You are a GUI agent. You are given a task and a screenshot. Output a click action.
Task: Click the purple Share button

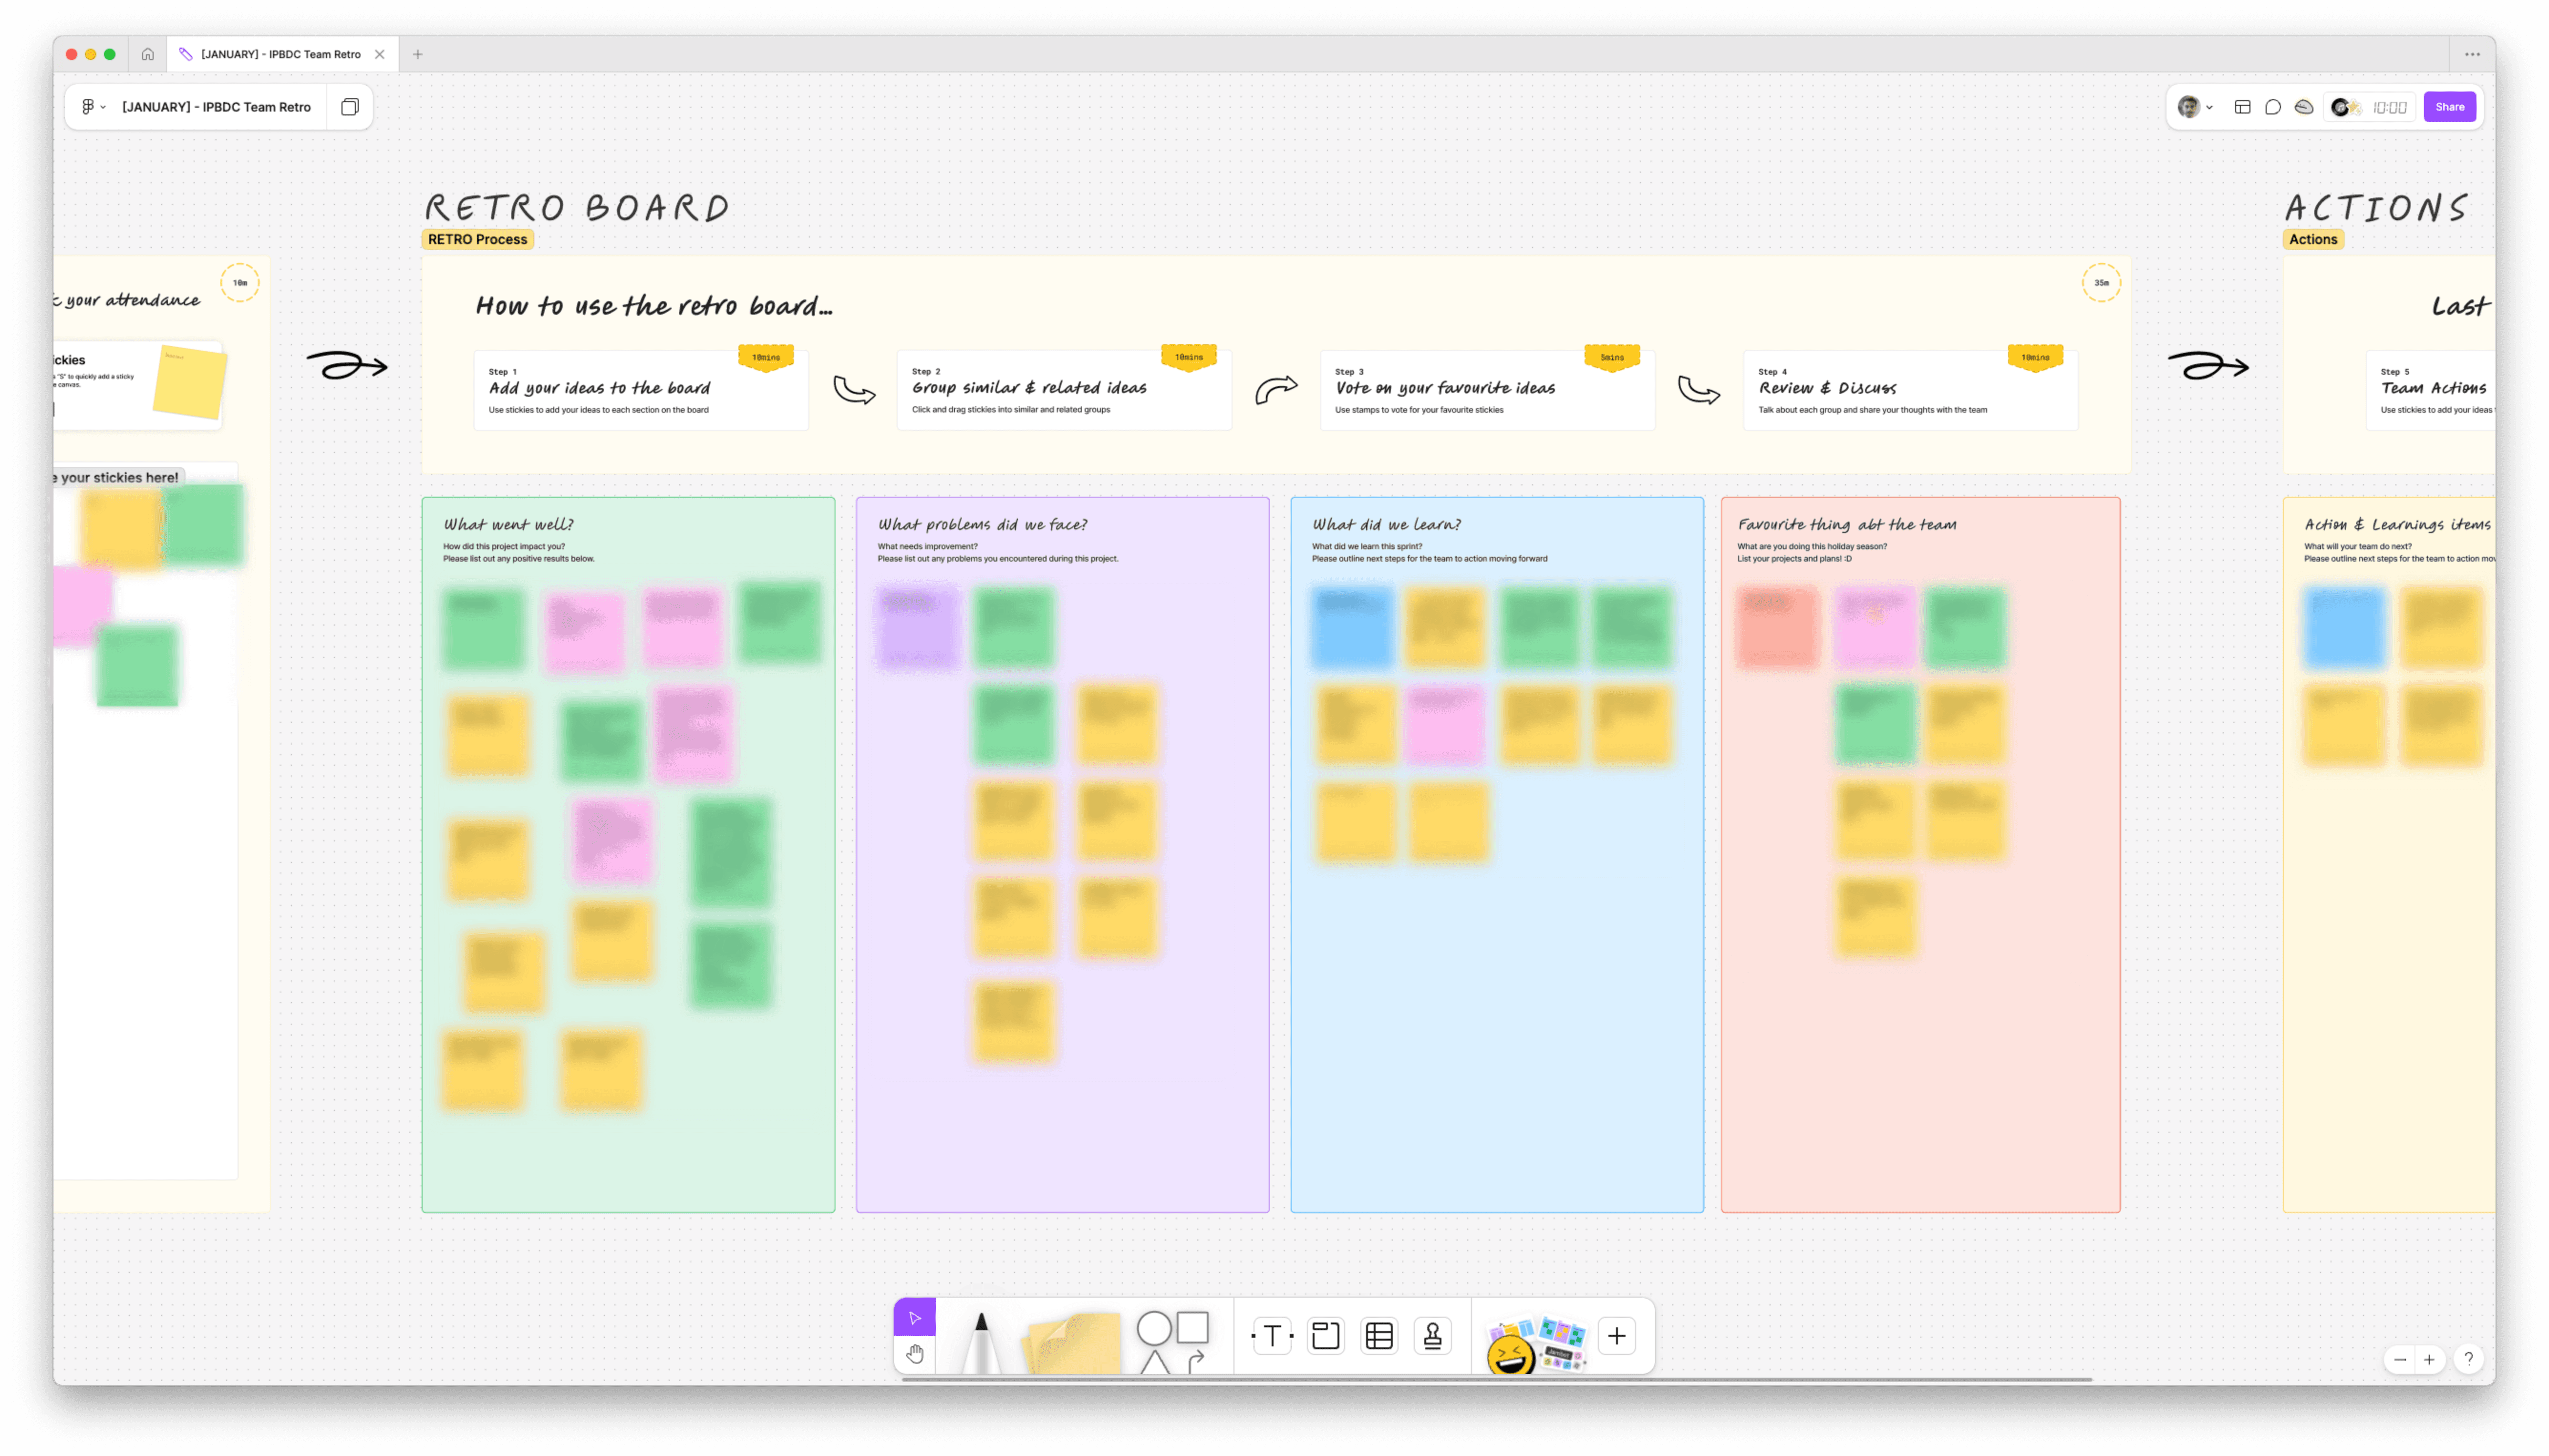[x=2449, y=107]
